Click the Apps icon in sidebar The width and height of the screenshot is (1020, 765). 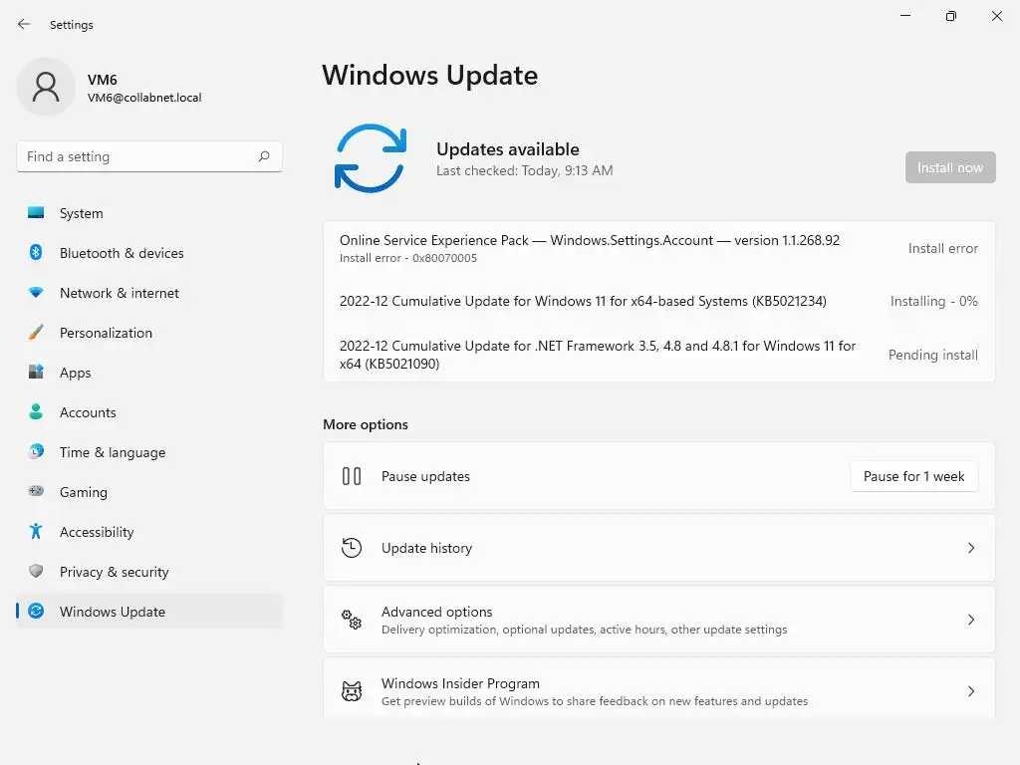[x=36, y=373]
